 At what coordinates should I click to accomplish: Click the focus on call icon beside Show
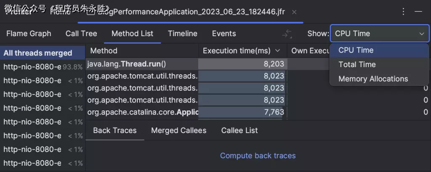pyautogui.click(x=287, y=34)
